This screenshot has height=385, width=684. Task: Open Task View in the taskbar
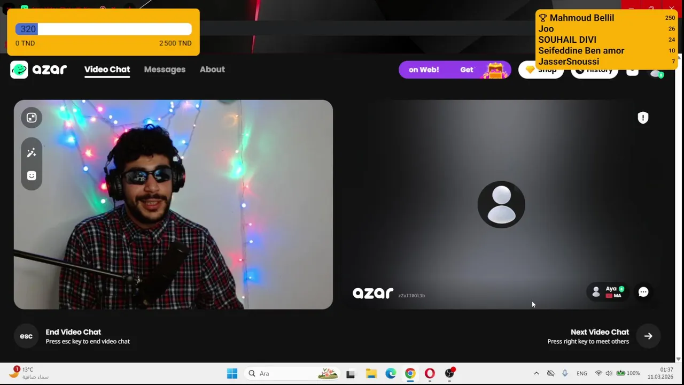coord(351,374)
